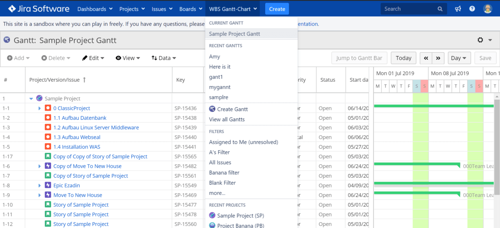Click the Jira Software logo
This screenshot has height=228, width=500.
[x=39, y=9]
